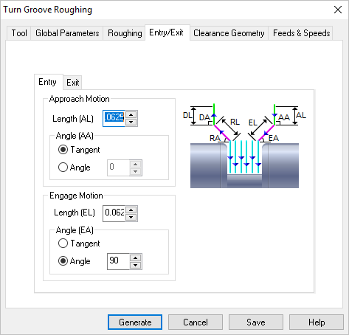Click the Generate button

(x=135, y=322)
